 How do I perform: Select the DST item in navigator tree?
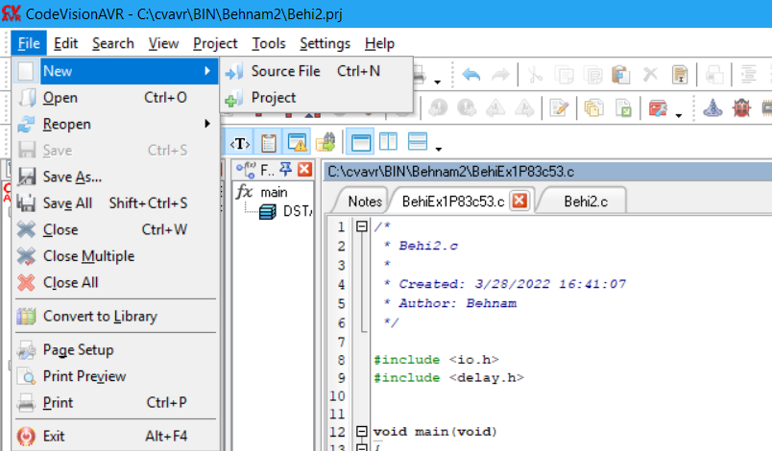click(297, 211)
